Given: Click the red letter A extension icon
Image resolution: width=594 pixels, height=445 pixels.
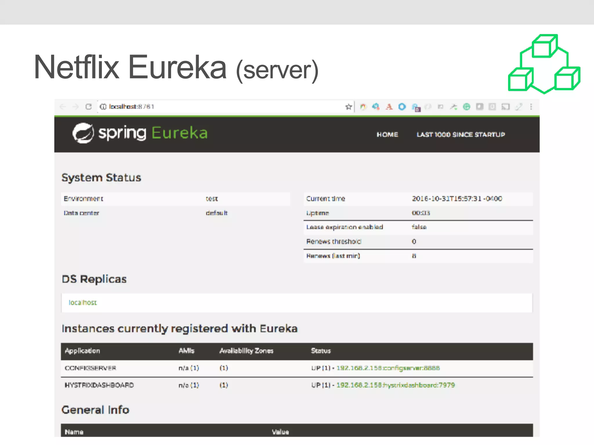Looking at the screenshot, I should pyautogui.click(x=389, y=107).
